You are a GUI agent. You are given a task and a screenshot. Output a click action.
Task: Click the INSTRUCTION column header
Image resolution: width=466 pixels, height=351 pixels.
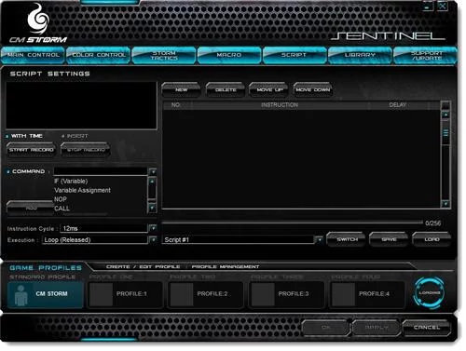280,105
